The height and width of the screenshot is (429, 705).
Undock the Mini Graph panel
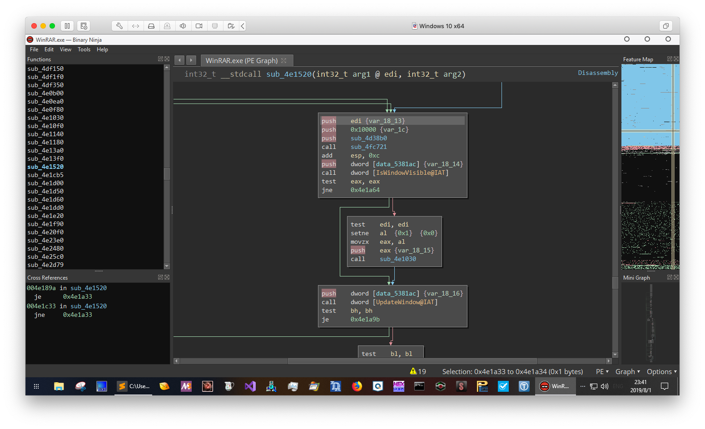pyautogui.click(x=670, y=277)
